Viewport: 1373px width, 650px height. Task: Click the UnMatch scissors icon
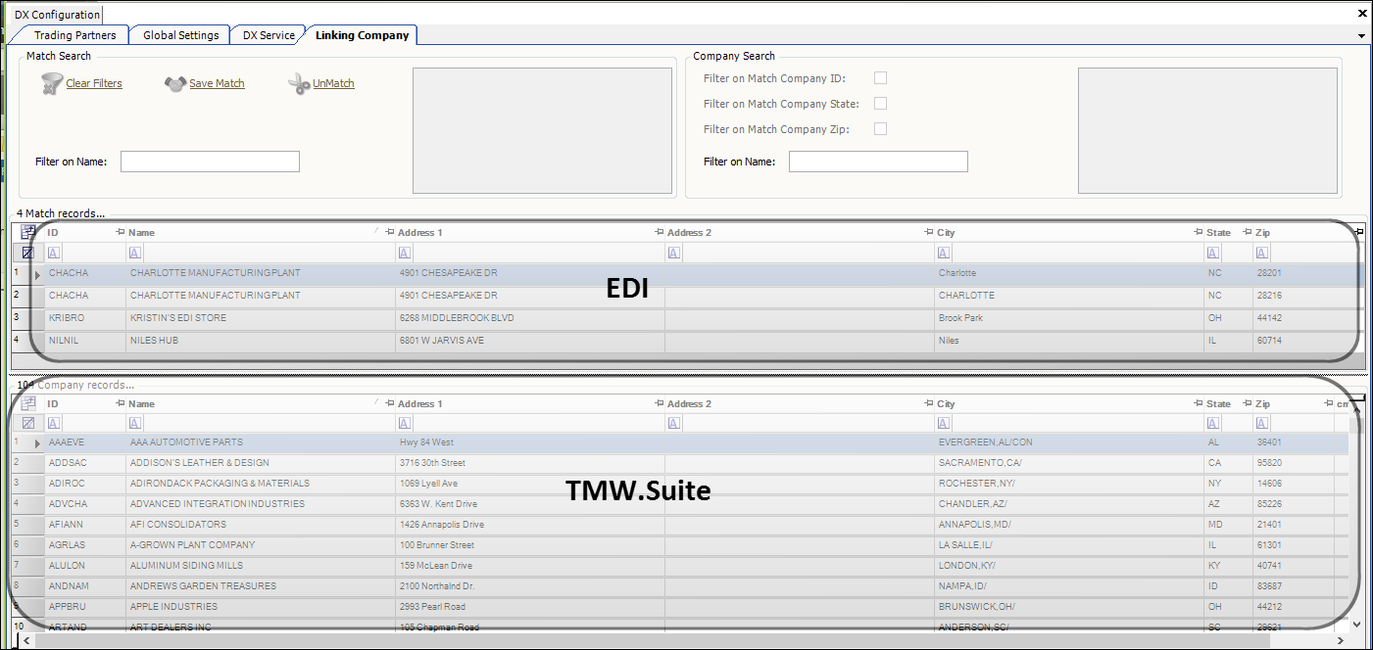click(299, 84)
